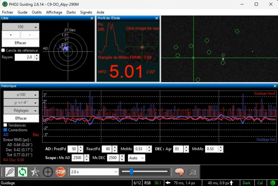Click the star thumbnail for raw image

(142, 47)
